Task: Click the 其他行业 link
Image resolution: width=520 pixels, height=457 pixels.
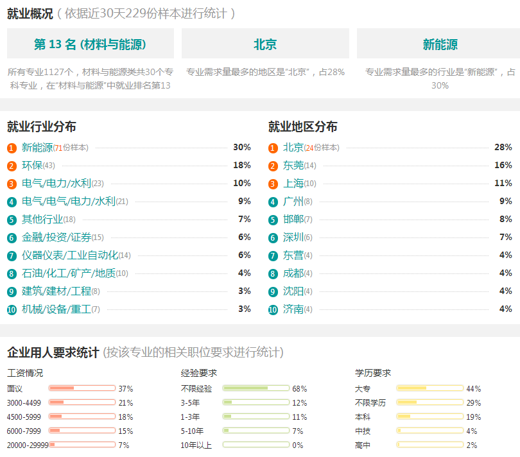Action: pos(42,220)
